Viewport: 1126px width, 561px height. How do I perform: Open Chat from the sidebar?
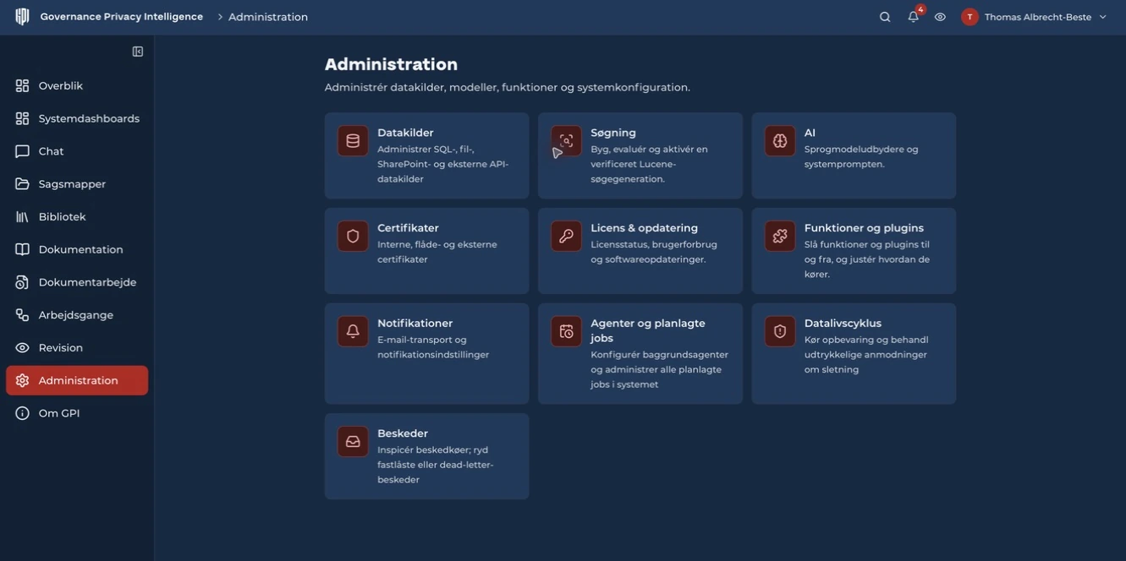tap(51, 151)
